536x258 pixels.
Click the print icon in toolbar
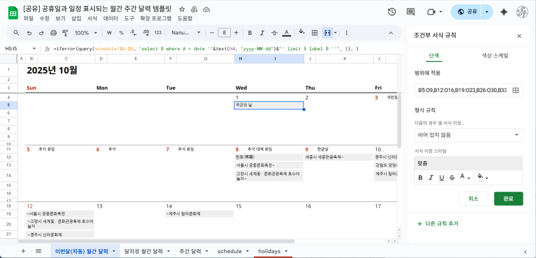[x=54, y=33]
